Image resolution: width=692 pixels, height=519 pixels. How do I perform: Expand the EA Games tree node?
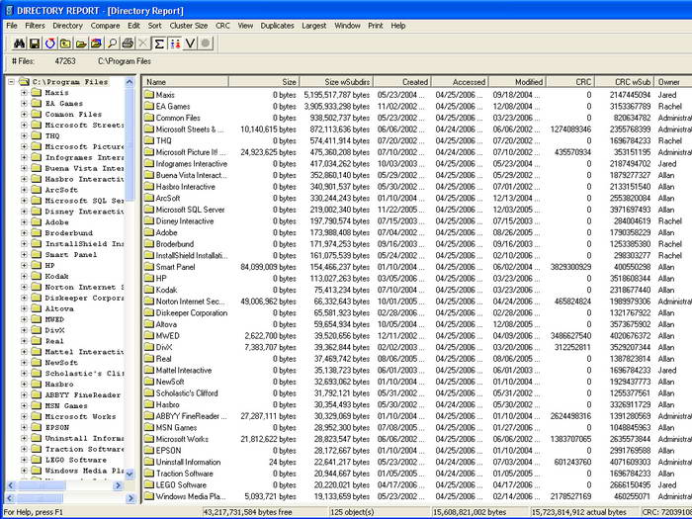(25, 103)
